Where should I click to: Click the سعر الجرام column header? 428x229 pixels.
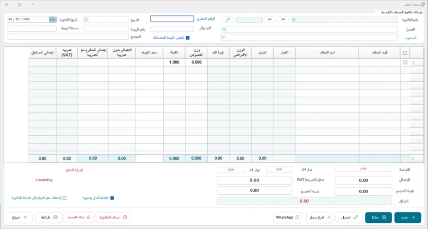(149, 52)
